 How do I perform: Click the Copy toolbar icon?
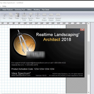(x=10, y=16)
